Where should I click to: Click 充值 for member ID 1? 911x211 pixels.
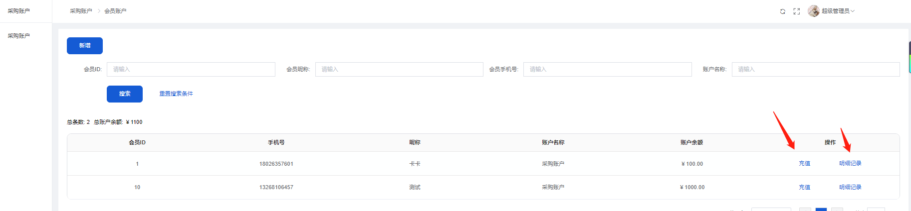click(x=804, y=163)
